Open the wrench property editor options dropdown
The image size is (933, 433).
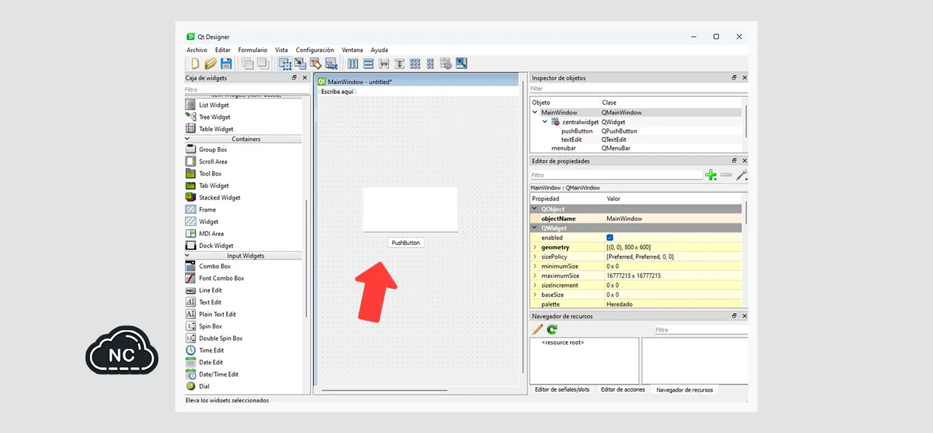[x=741, y=175]
